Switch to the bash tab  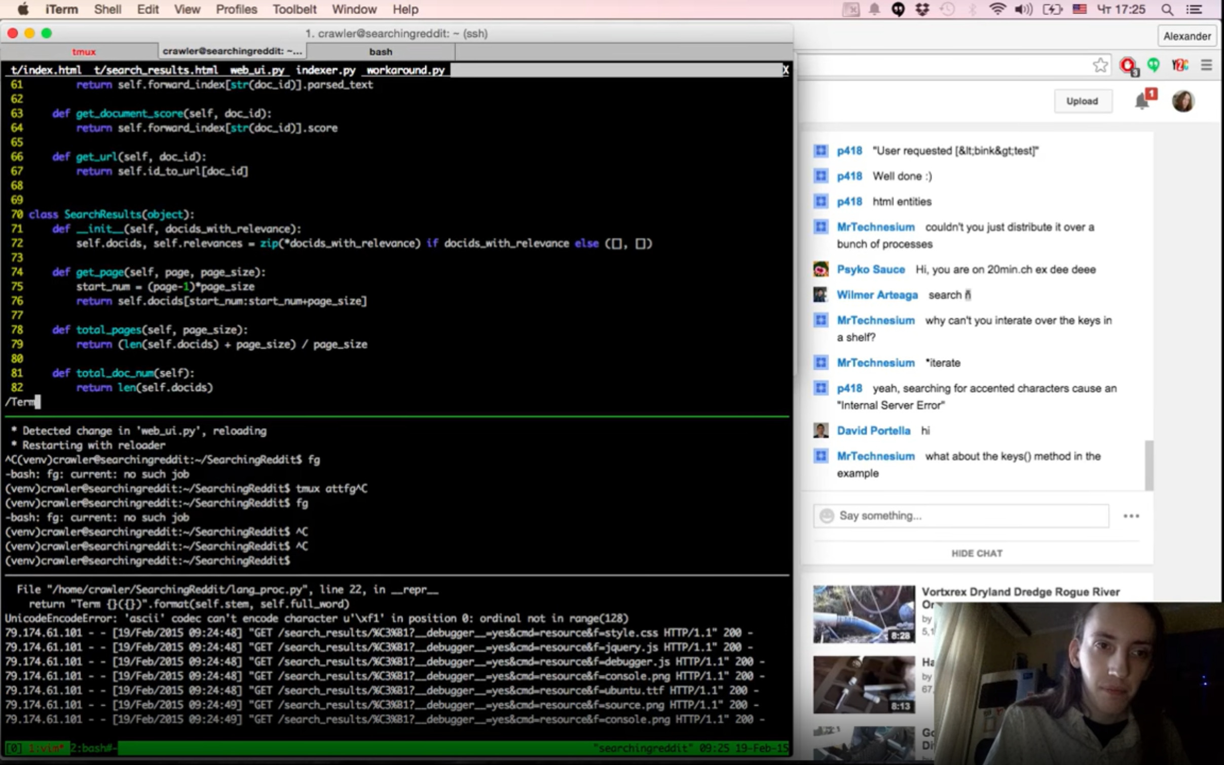380,52
